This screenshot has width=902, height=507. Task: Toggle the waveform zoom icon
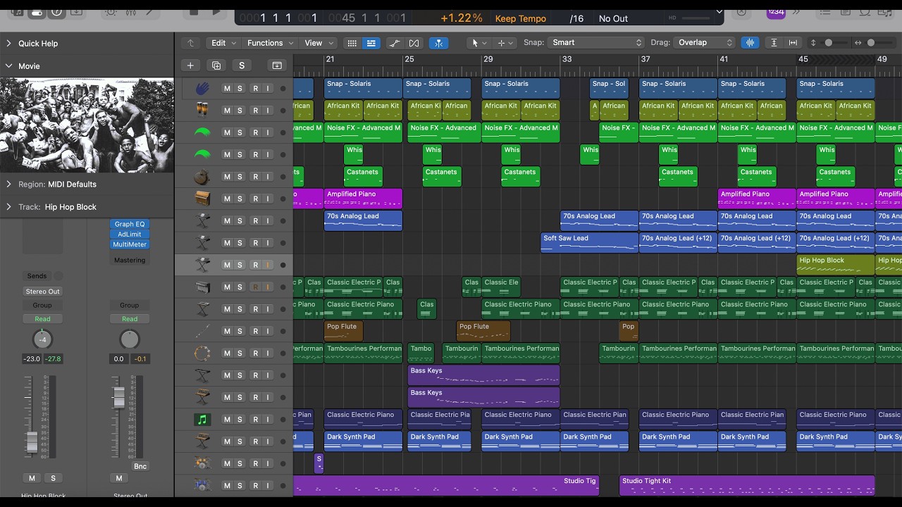point(750,43)
